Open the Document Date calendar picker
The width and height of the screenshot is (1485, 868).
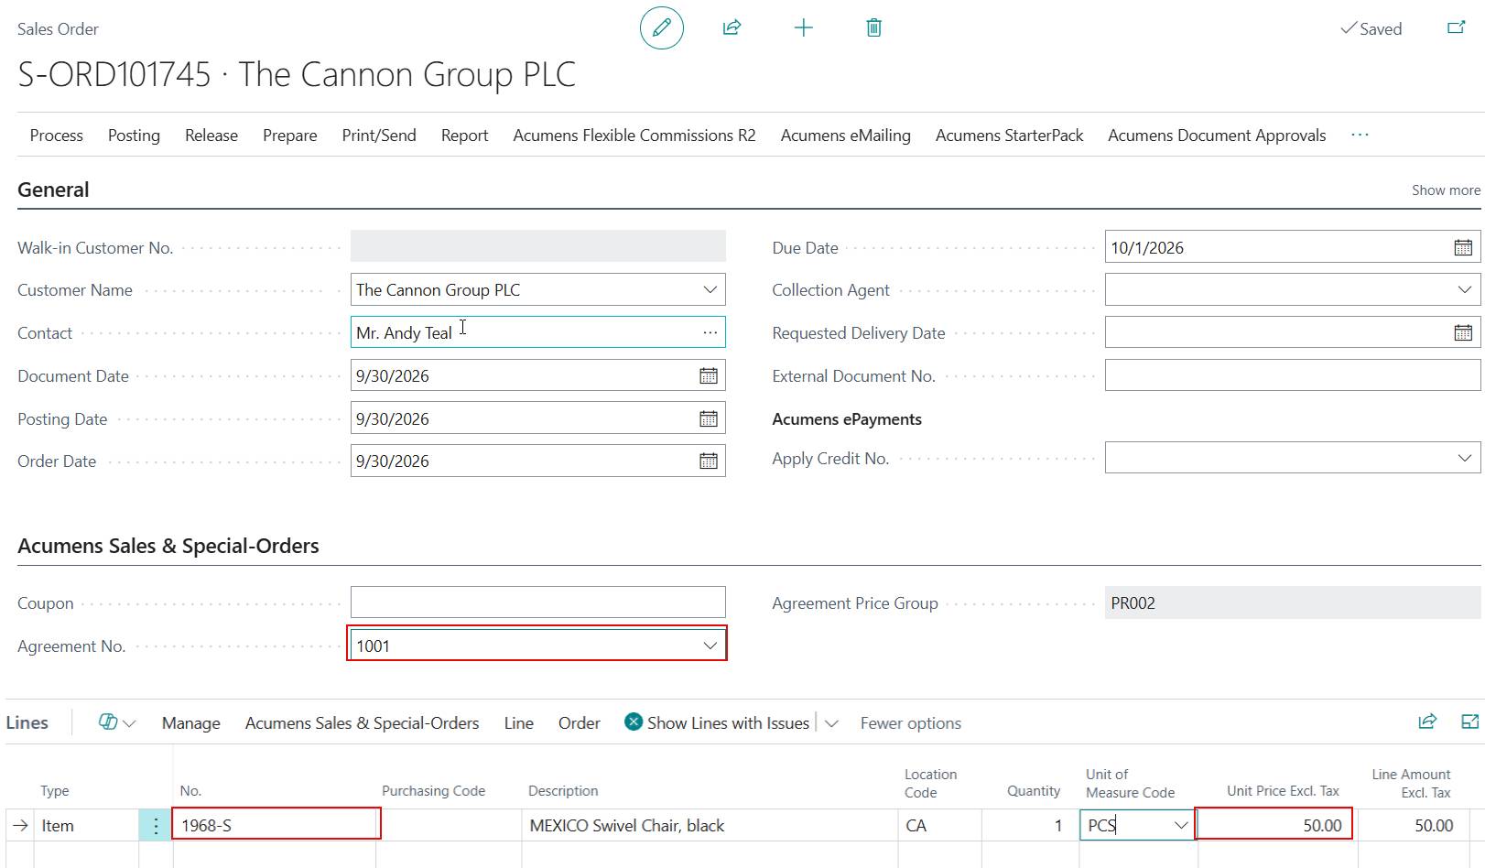pyautogui.click(x=709, y=375)
